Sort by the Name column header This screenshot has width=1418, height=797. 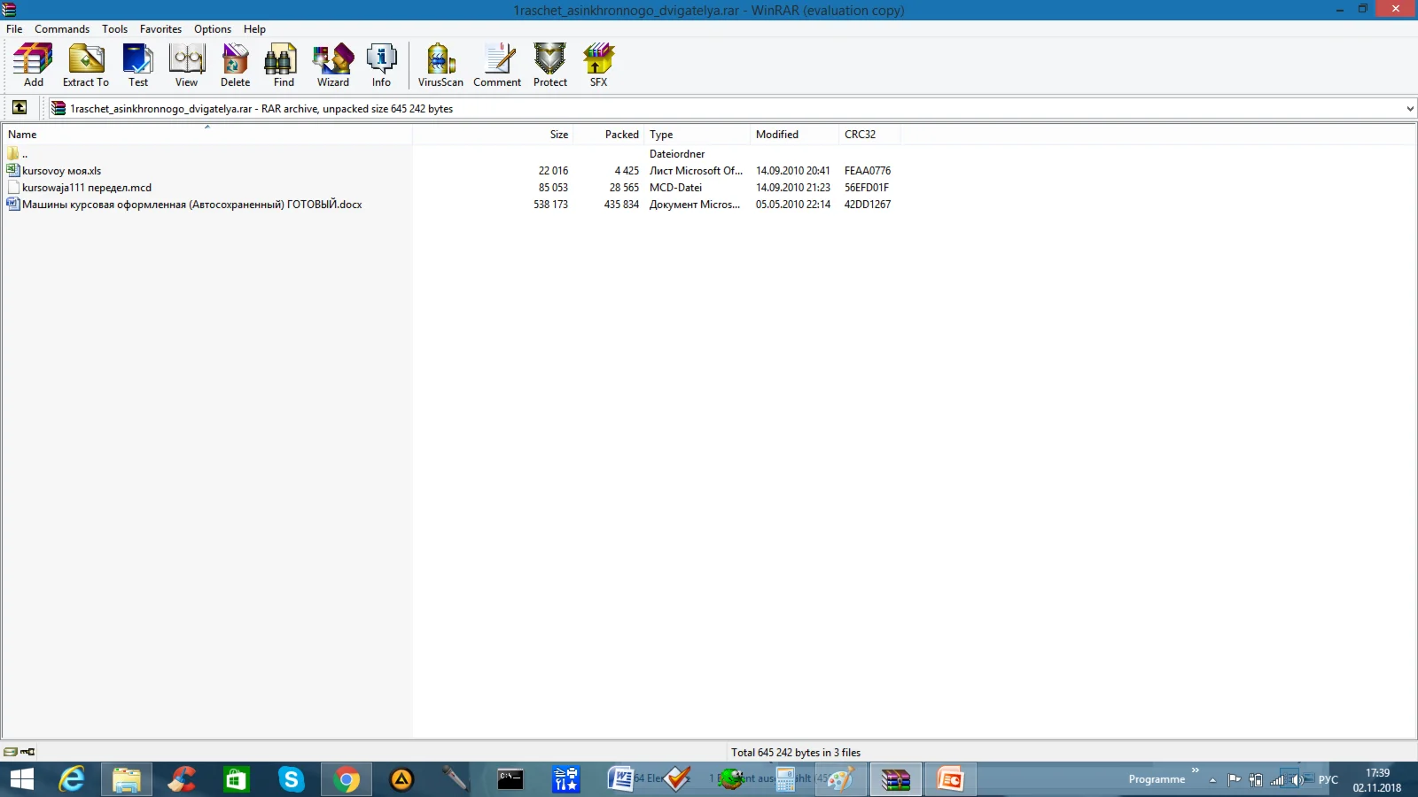coord(207,135)
